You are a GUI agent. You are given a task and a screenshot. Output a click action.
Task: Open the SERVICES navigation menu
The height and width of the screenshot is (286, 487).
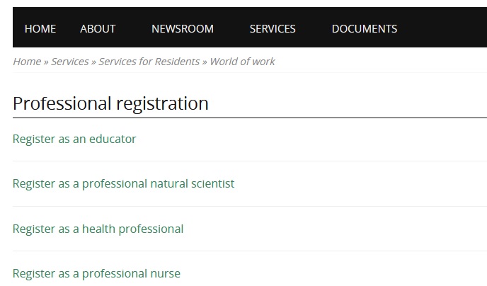[x=273, y=29]
